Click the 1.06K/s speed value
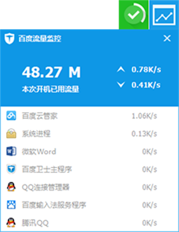 pos(144,116)
